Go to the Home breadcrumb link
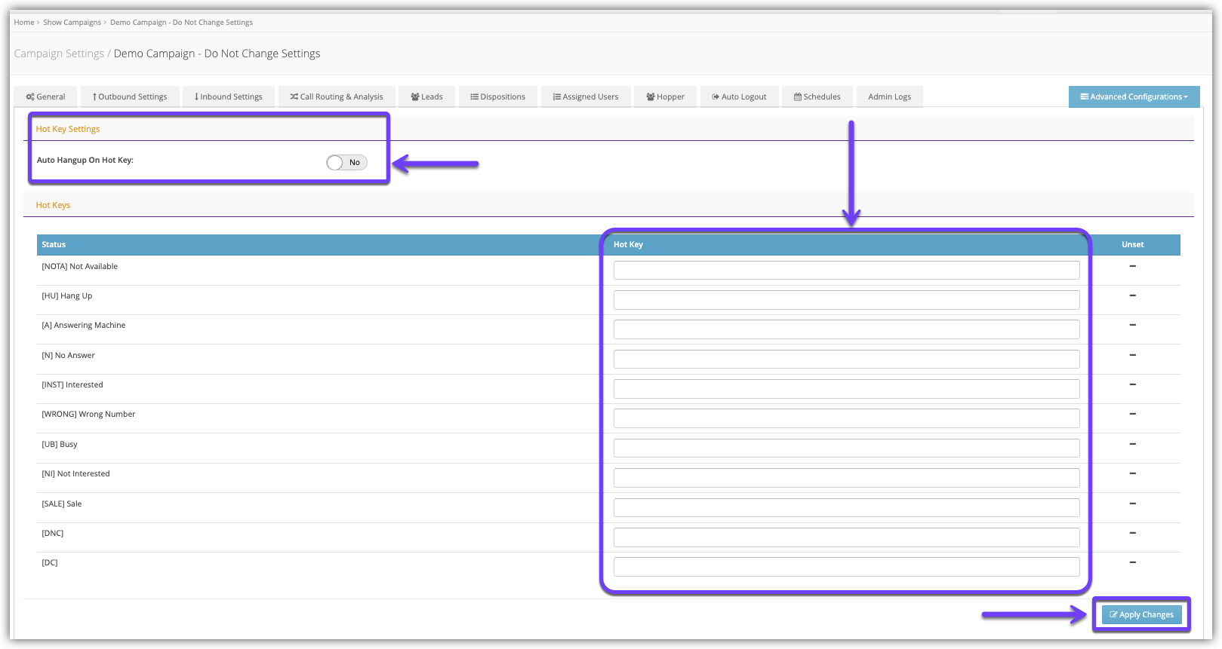 click(x=24, y=23)
